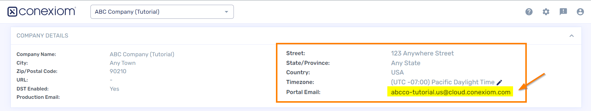The width and height of the screenshot is (591, 111).
Task: Open the ABC Company (Tutorial) dropdown
Action: tap(162, 12)
